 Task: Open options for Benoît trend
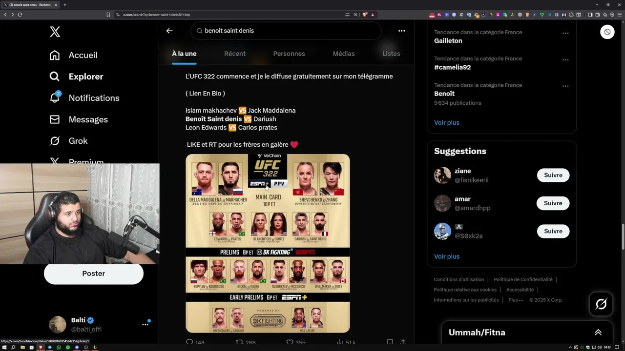pos(565,86)
